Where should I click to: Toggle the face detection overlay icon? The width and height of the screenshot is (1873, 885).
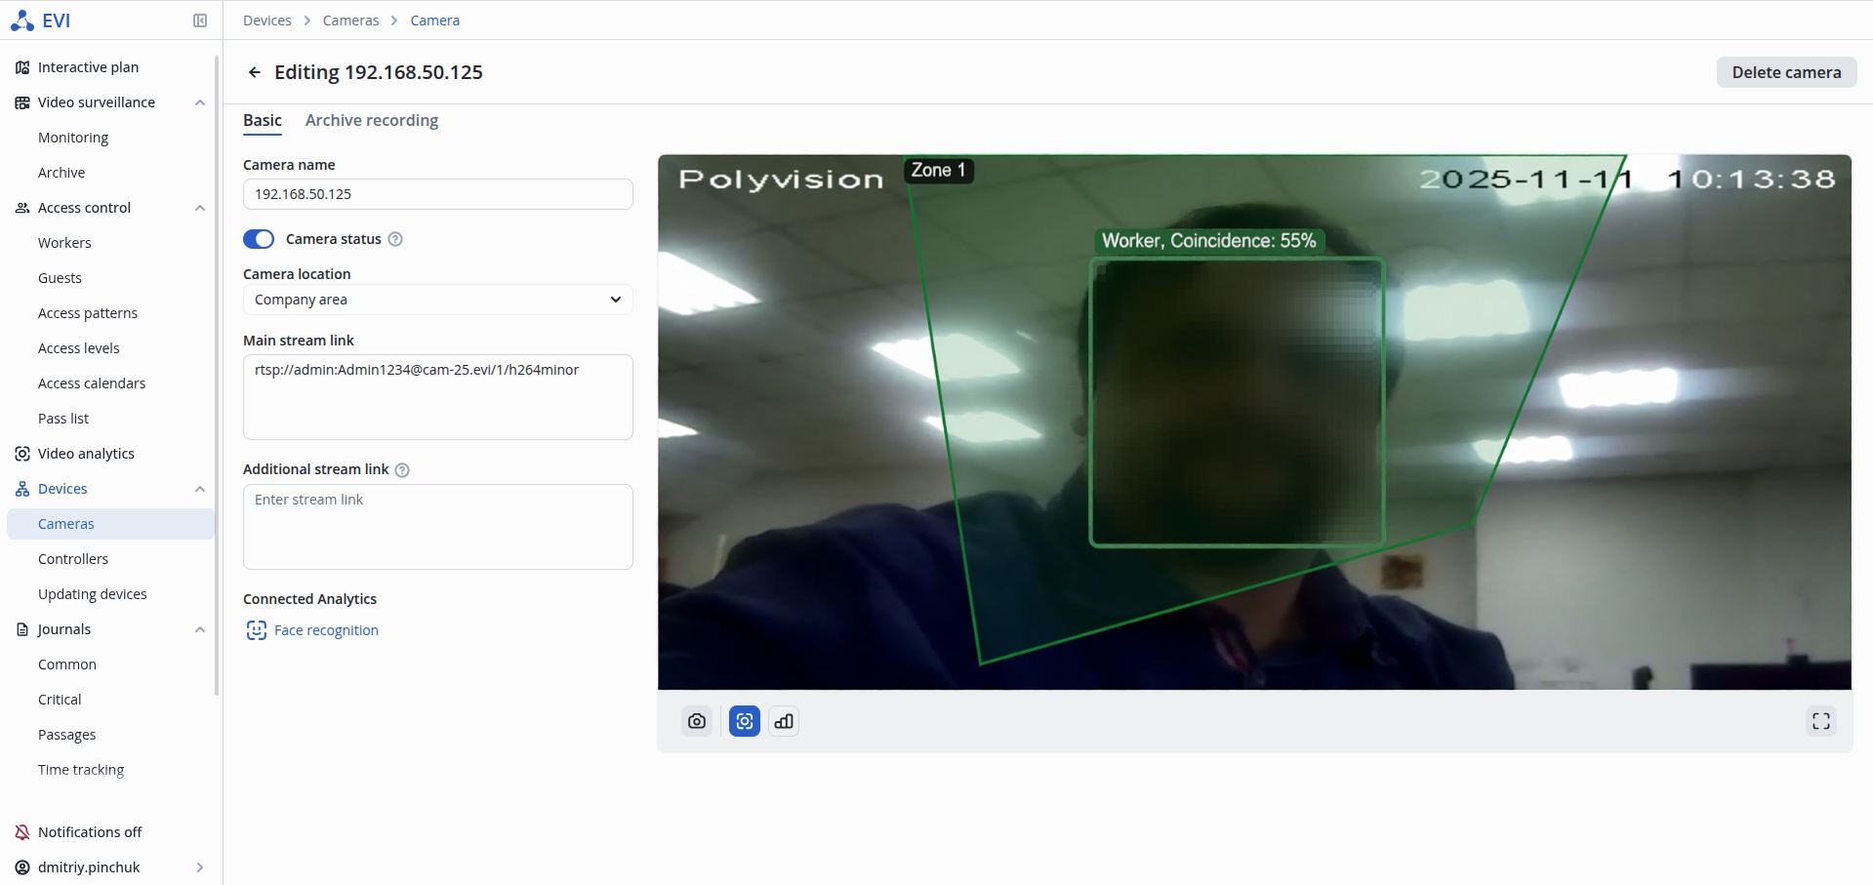(x=745, y=721)
